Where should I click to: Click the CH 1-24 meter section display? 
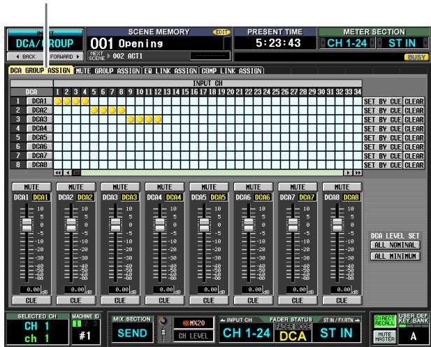[347, 43]
